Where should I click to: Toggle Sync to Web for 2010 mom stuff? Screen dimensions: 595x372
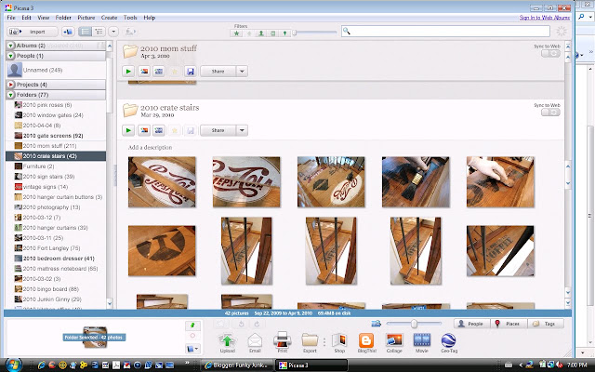coord(550,54)
